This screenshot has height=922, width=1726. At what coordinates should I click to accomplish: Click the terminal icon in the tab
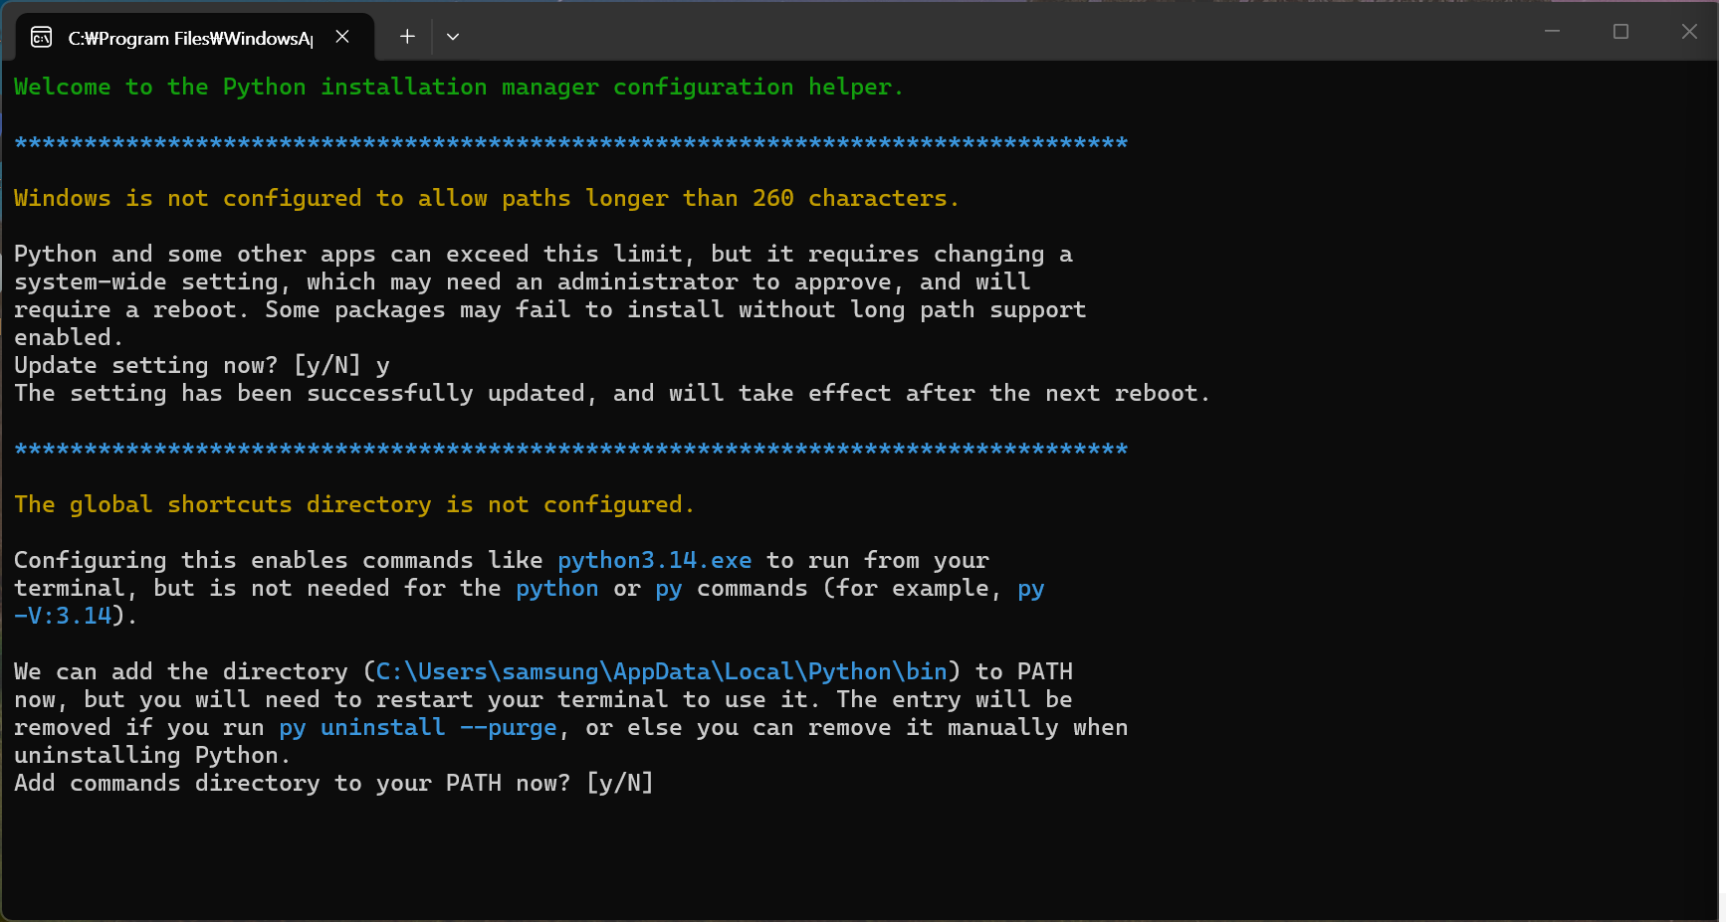(x=41, y=38)
